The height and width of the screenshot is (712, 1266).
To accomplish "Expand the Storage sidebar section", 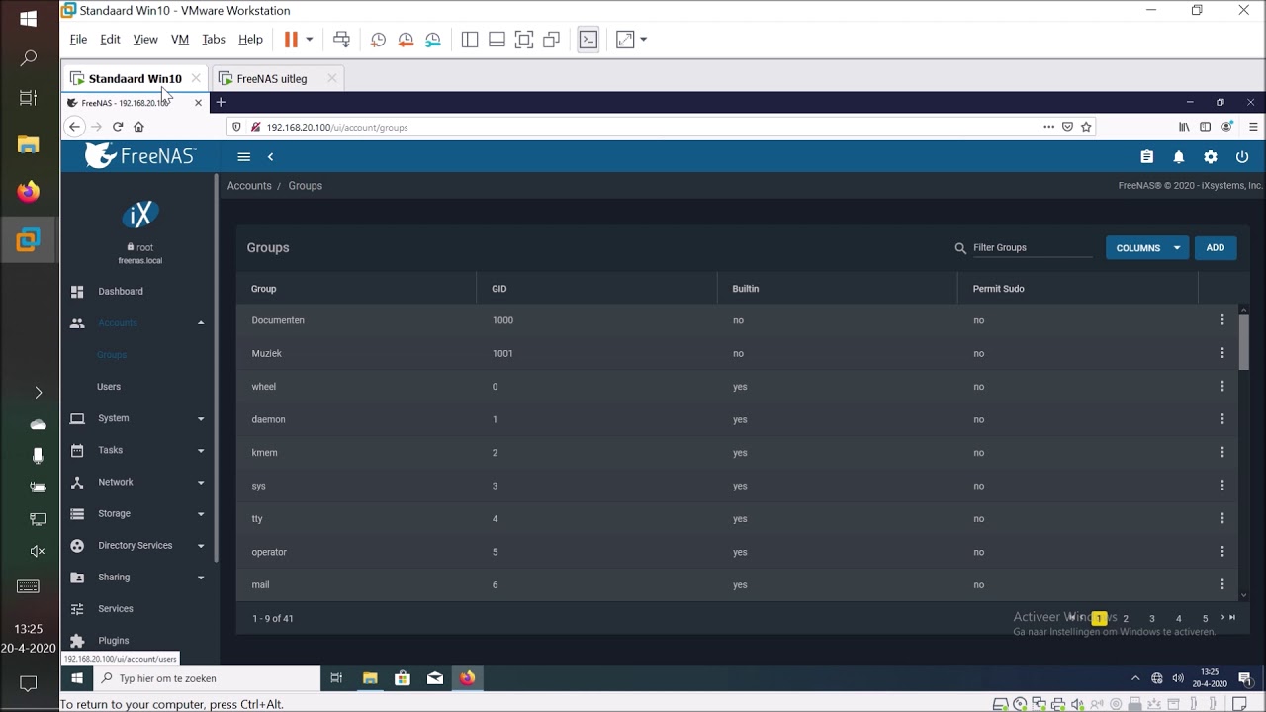I will [x=201, y=514].
